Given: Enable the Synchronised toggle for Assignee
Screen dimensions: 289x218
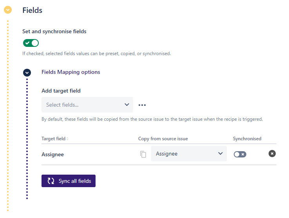Looking at the screenshot, I should 240,154.
